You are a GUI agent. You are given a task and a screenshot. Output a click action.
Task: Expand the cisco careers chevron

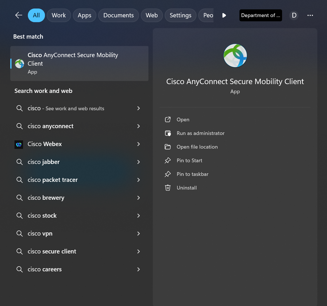tap(138, 269)
